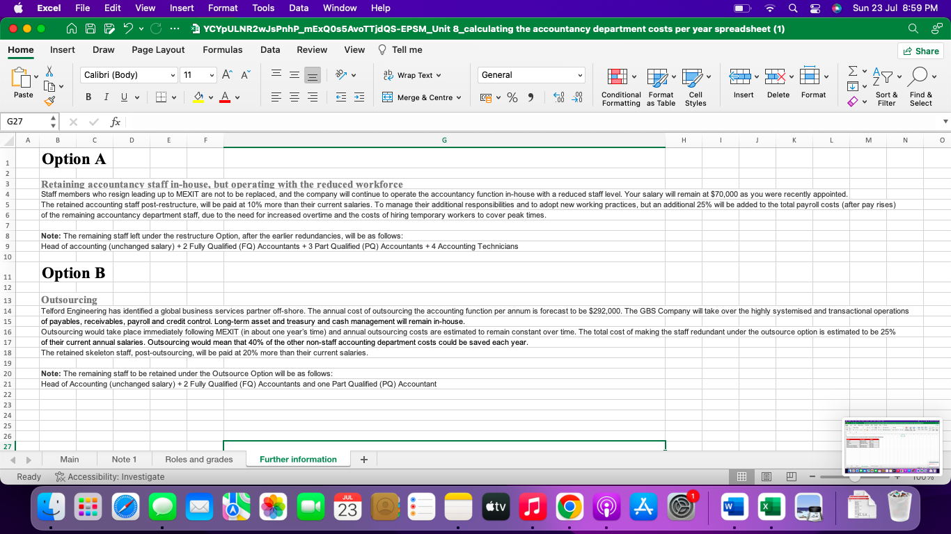Switch to the Formulas ribbon tab
This screenshot has height=534, width=951.
(223, 50)
